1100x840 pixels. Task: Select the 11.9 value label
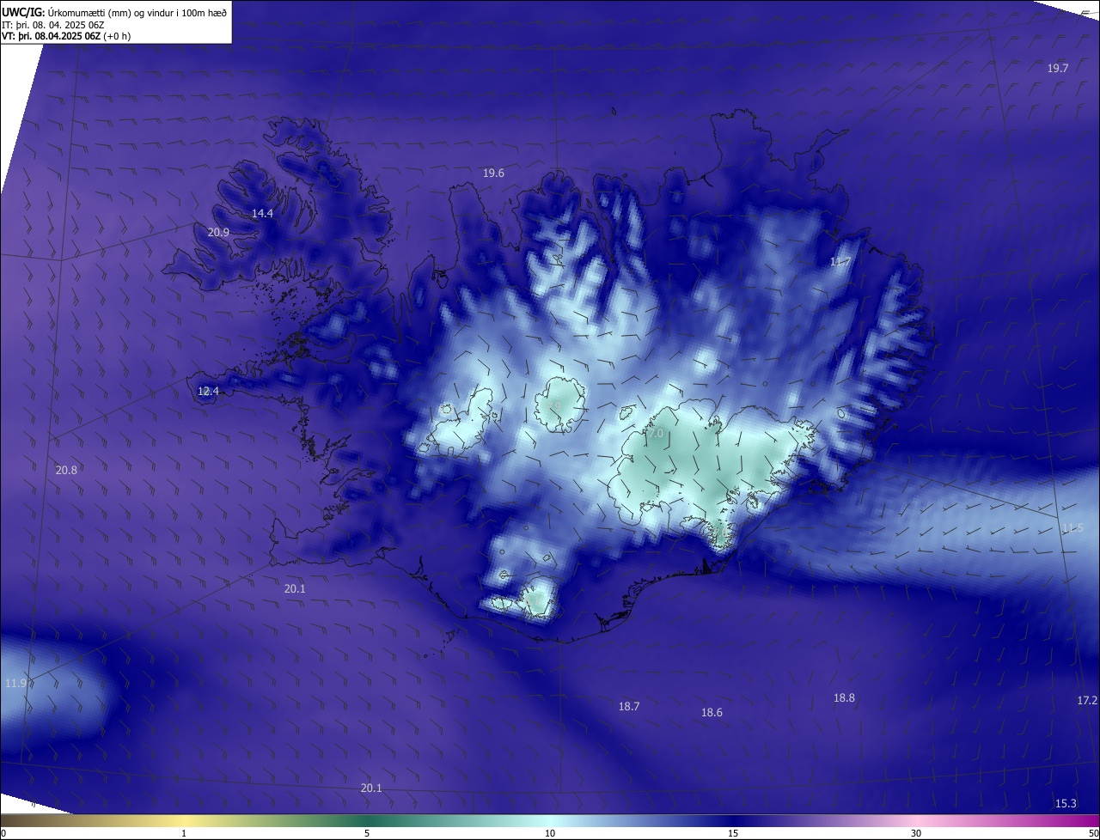(x=15, y=683)
